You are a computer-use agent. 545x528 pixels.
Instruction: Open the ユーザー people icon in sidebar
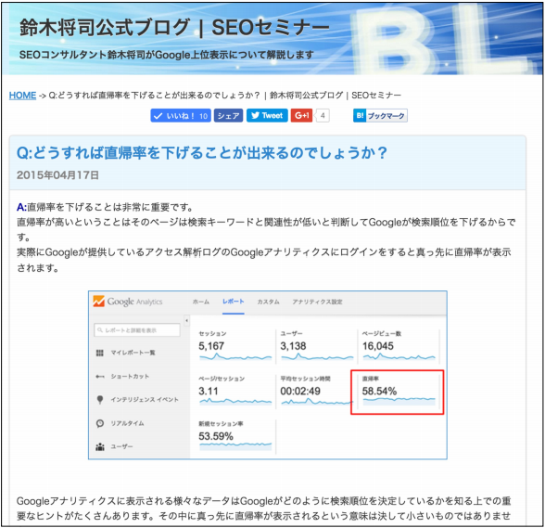(100, 446)
